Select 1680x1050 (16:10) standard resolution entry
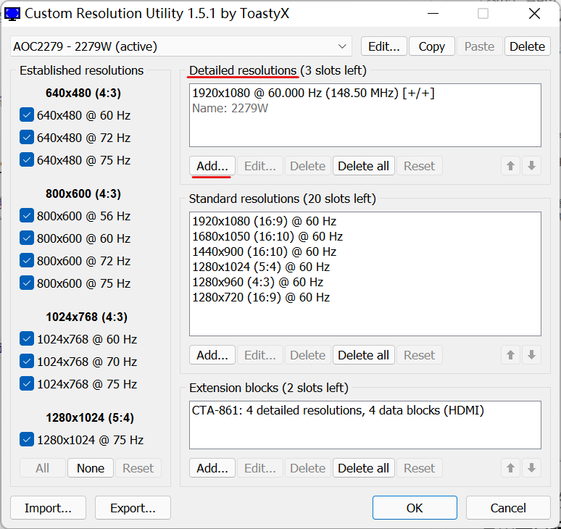 click(x=267, y=236)
